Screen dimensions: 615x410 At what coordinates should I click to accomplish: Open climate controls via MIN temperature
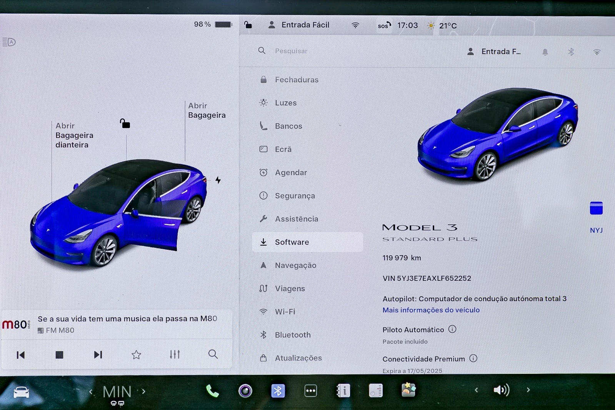(x=117, y=392)
